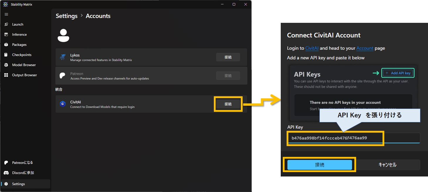Click the hamburger menu icon in sidebar
428x192 pixels.
6,14
